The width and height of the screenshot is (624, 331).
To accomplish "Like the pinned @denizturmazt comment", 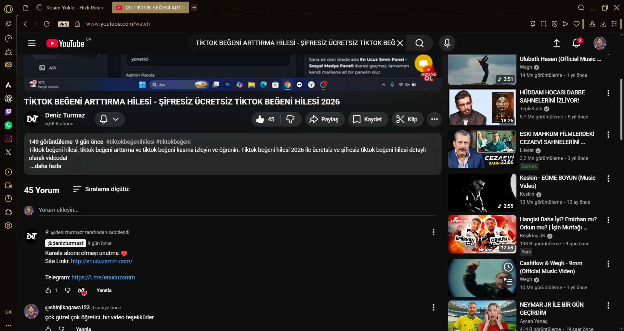I will (48, 290).
